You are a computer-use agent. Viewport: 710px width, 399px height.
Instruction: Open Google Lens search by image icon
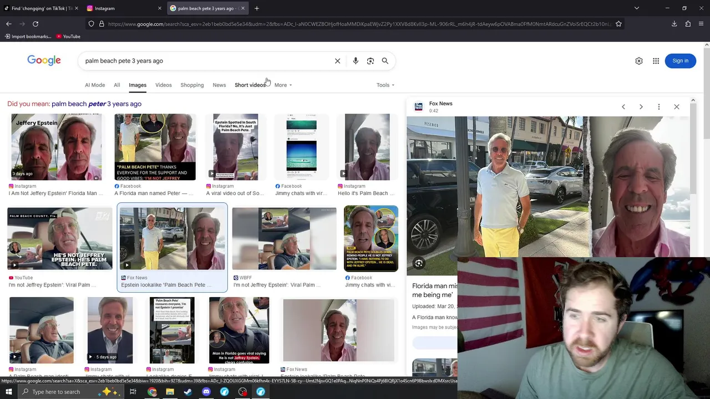pos(371,61)
